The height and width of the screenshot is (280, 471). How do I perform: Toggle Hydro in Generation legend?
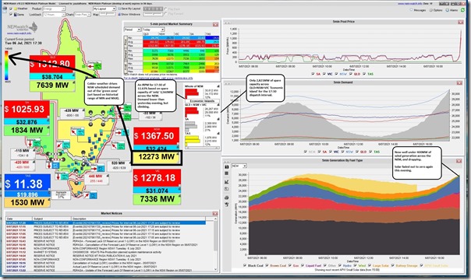[340, 265]
